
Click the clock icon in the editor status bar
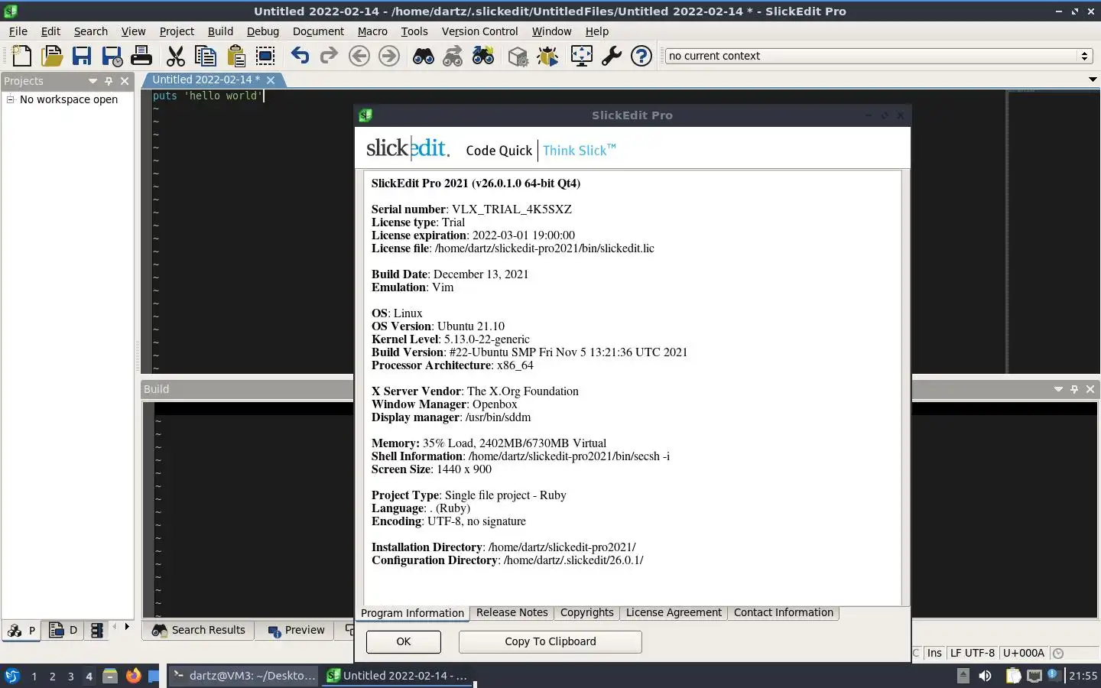click(x=1058, y=653)
